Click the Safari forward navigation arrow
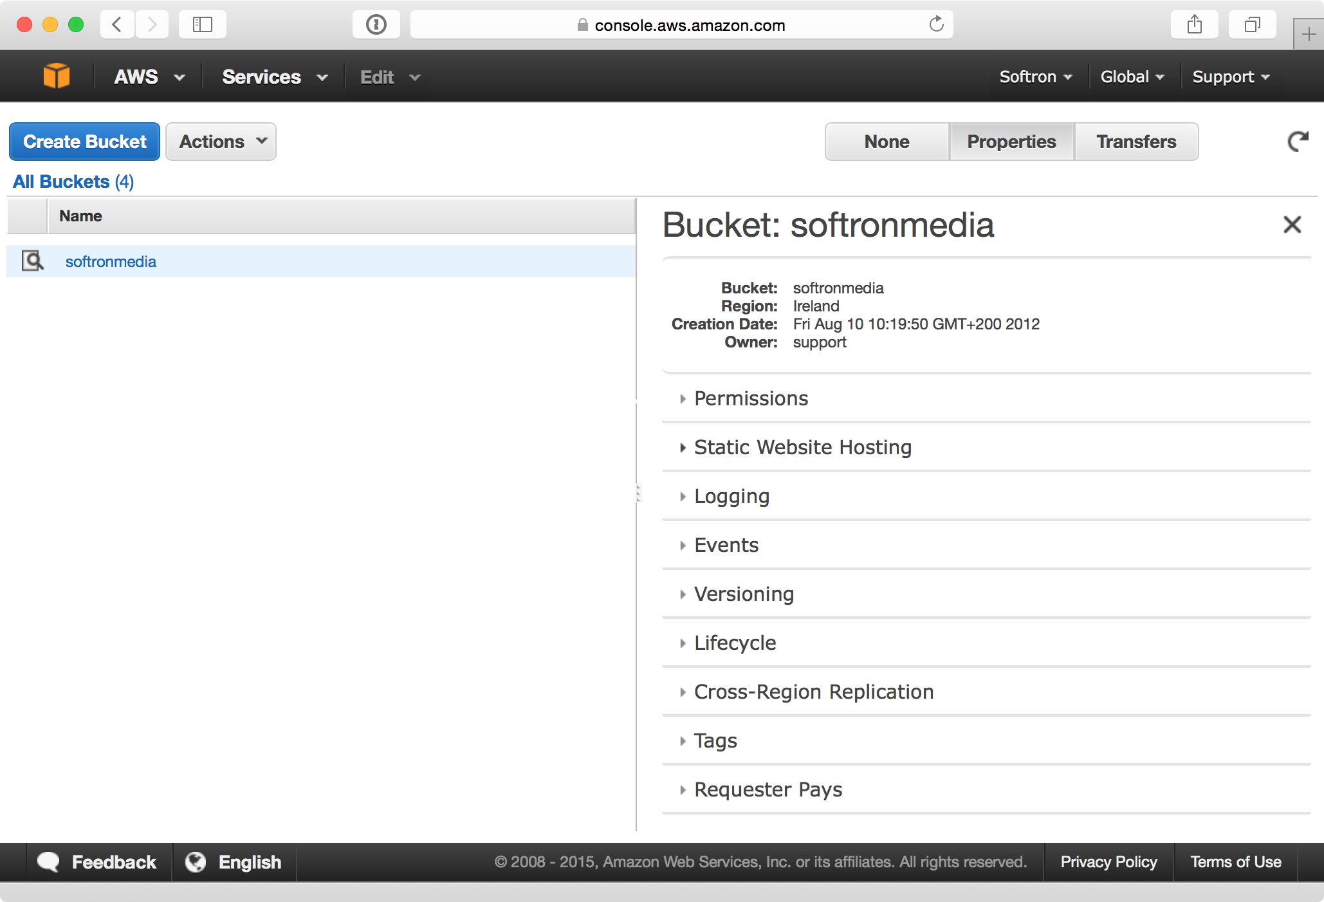 [x=152, y=25]
